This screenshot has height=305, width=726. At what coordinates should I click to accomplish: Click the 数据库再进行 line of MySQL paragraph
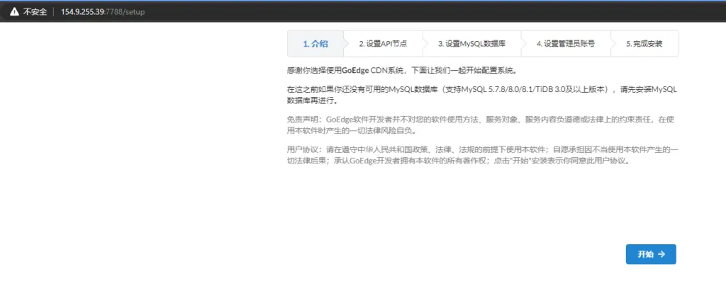[312, 100]
